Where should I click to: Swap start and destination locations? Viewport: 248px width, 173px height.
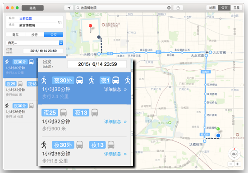tap(60, 22)
